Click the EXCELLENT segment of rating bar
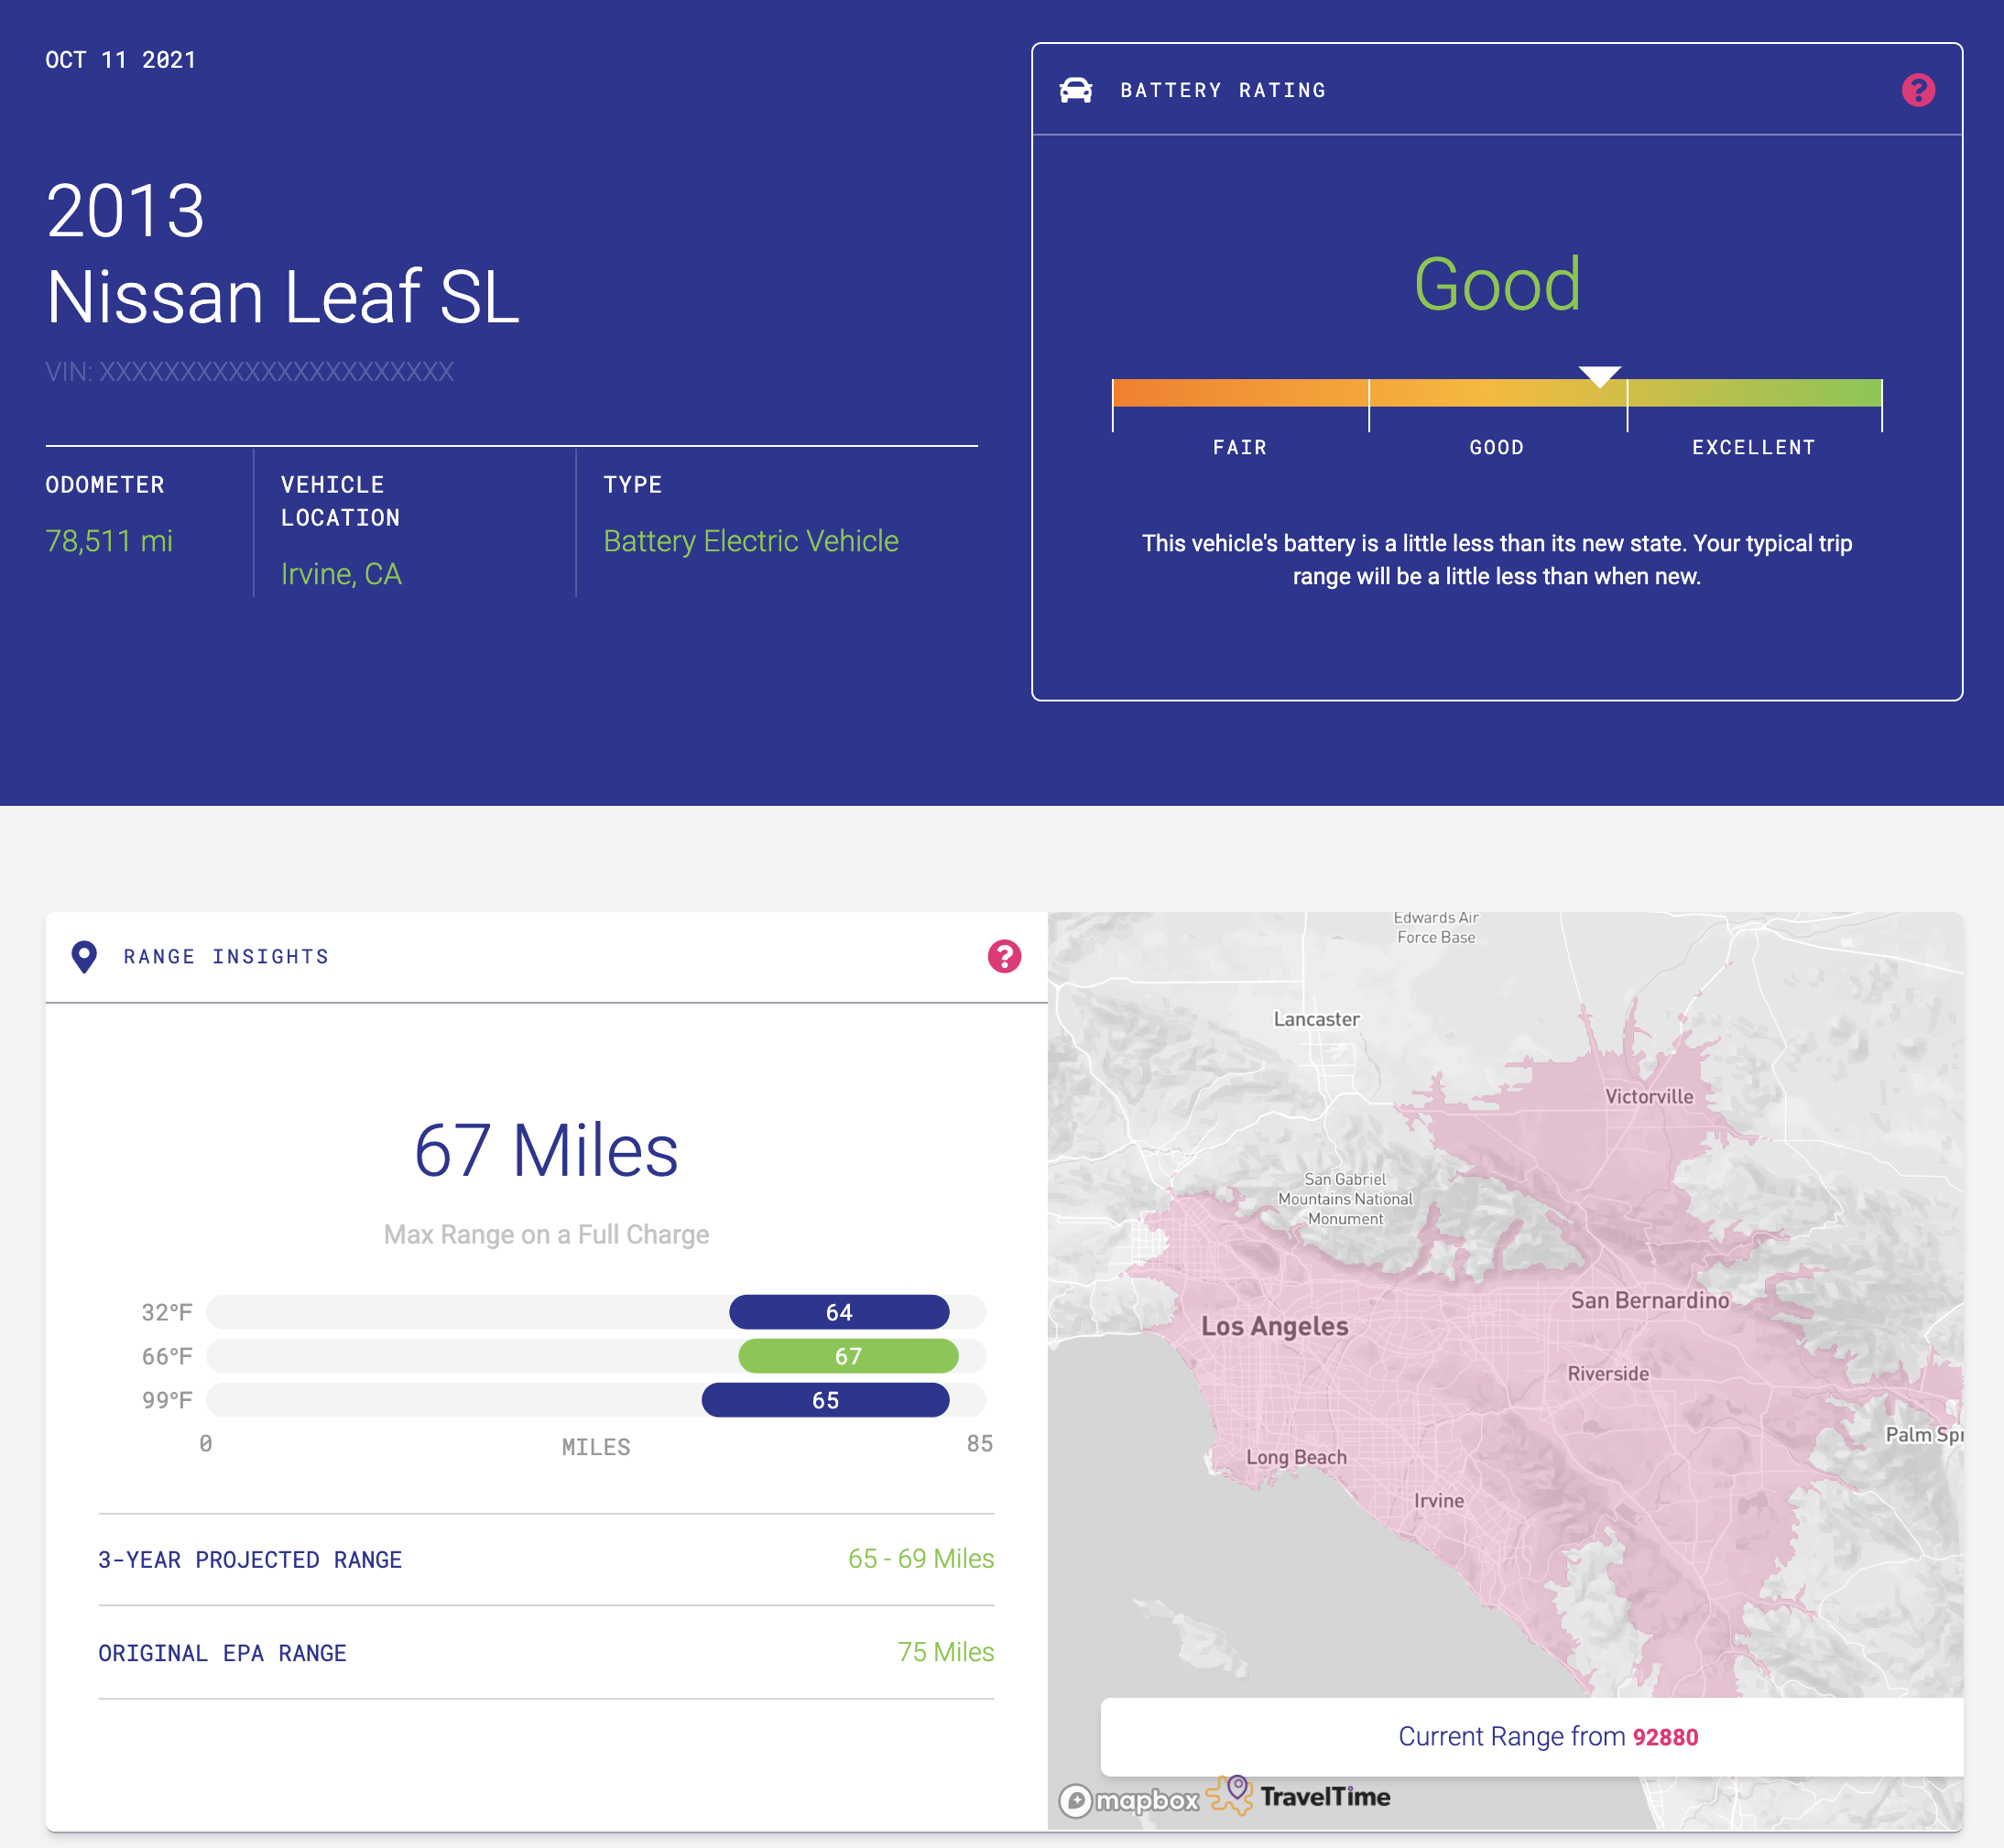 [1754, 392]
